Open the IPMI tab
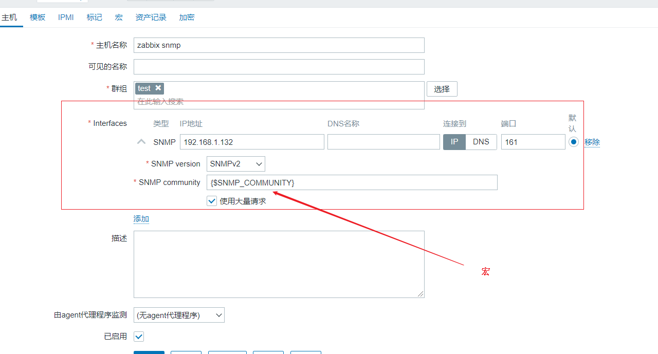Viewport: 658px width, 354px height. [x=66, y=17]
